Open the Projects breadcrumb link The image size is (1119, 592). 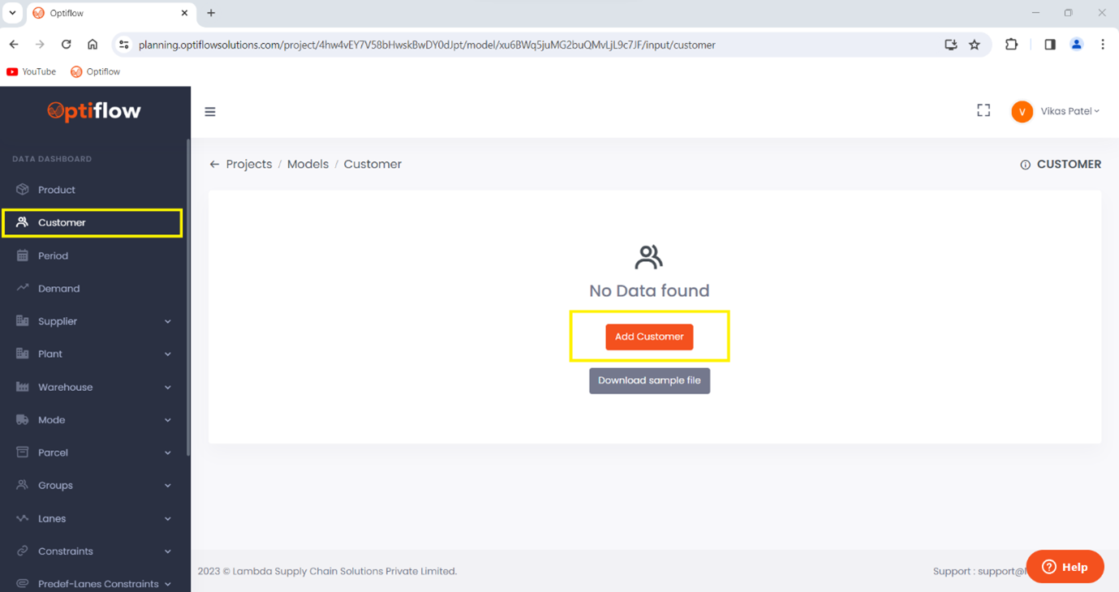click(x=247, y=164)
